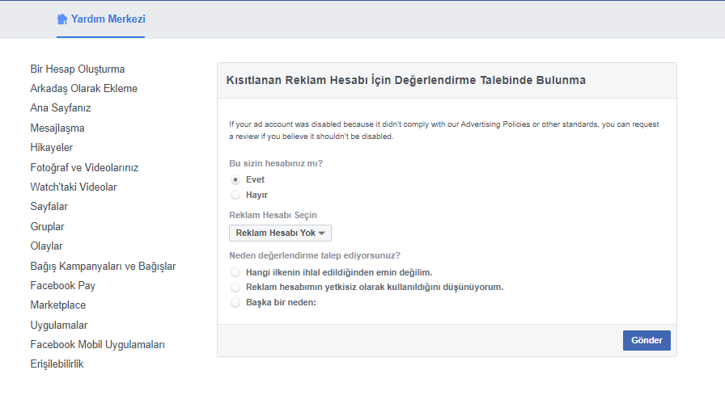Image resolution: width=725 pixels, height=412 pixels.
Task: Click the Yardım Merkezi home icon
Action: (x=62, y=19)
